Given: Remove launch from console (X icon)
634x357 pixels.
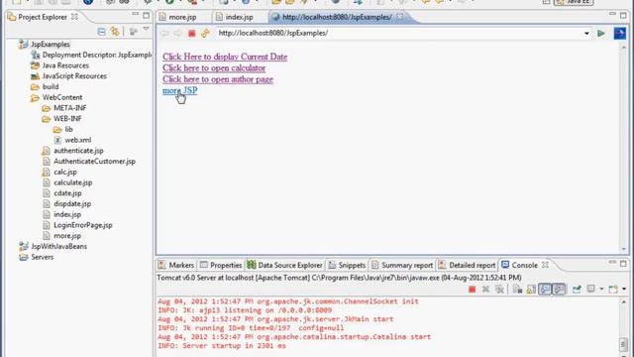Looking at the screenshot, I should click(x=485, y=289).
